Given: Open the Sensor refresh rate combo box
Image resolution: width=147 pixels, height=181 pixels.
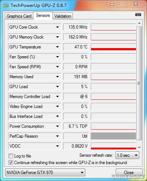Looking at the screenshot, I should (127, 155).
